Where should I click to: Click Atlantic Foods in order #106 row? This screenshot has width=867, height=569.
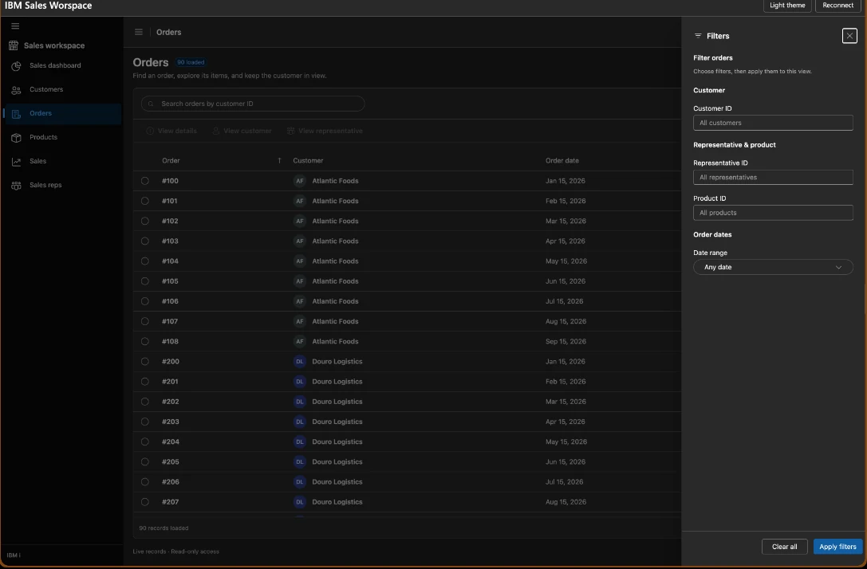tap(335, 301)
